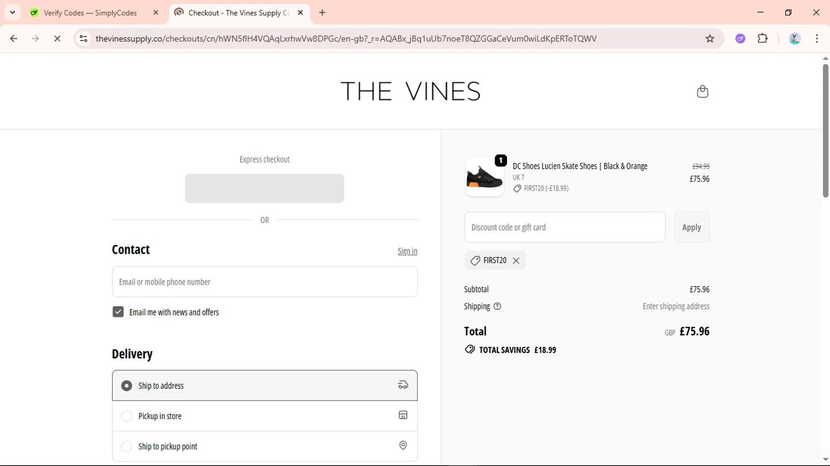830x466 pixels.
Task: Click the UK 7 size label
Action: 518,177
